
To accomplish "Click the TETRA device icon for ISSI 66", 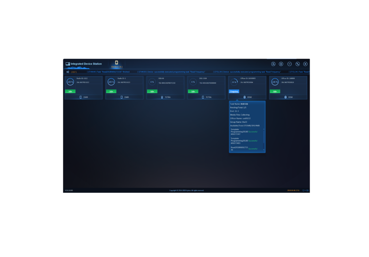I will 162,97.
